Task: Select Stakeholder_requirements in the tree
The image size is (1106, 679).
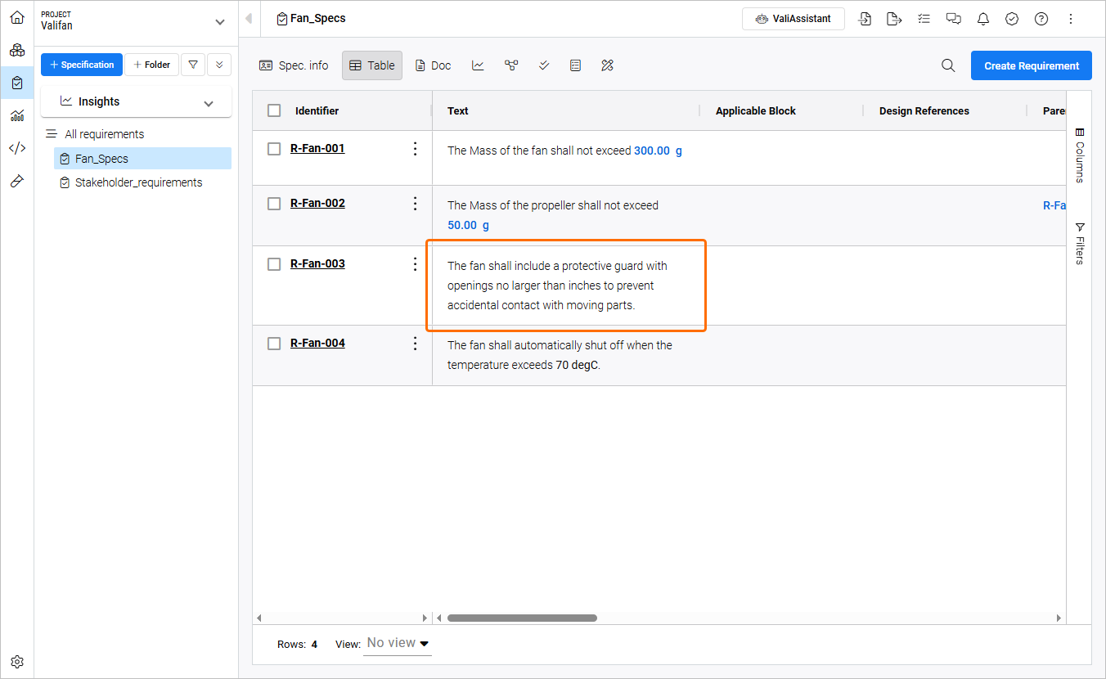Action: pos(138,182)
